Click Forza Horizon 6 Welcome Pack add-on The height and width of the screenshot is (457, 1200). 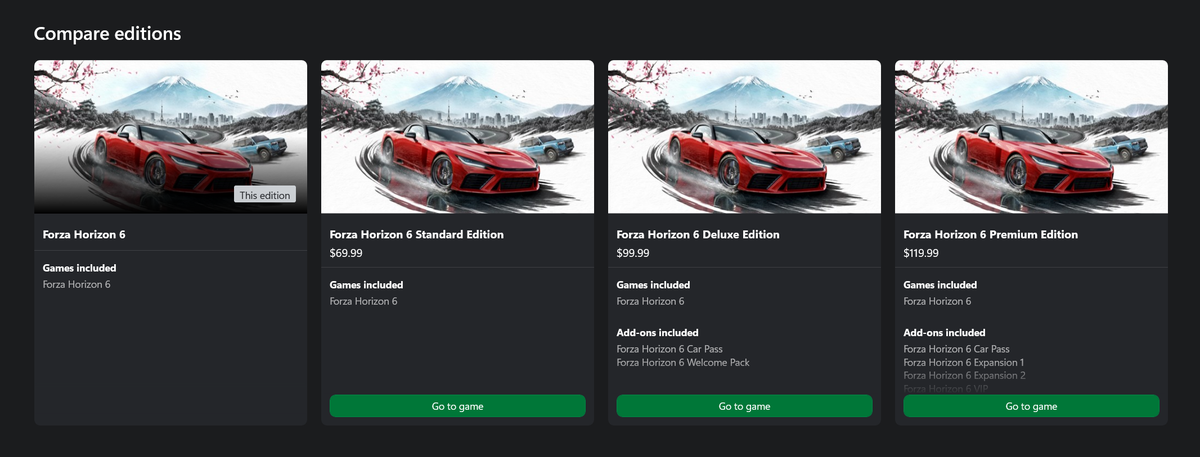[x=683, y=363]
